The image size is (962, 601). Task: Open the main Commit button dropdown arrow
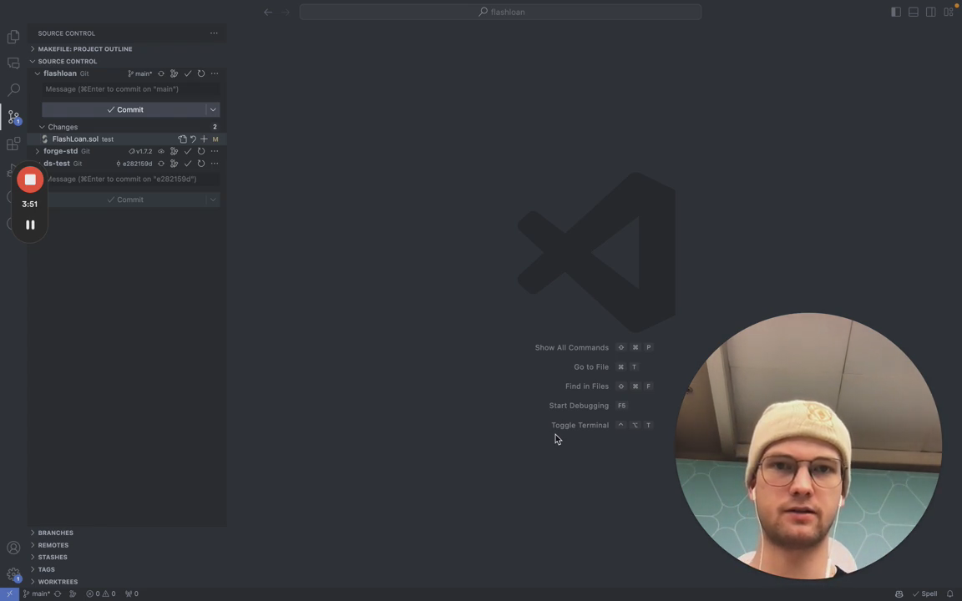(213, 110)
